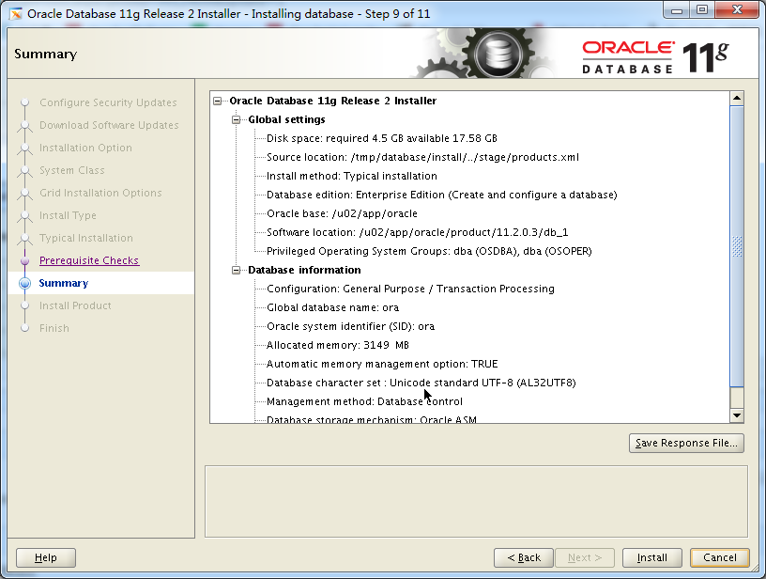Select the Typical Installation step label
The image size is (766, 579).
coord(86,238)
